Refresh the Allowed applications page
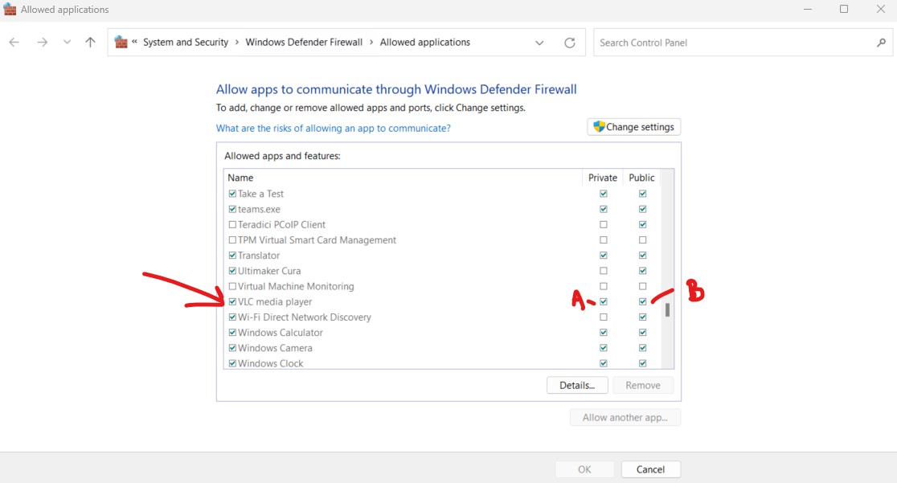This screenshot has width=897, height=483. pyautogui.click(x=570, y=43)
